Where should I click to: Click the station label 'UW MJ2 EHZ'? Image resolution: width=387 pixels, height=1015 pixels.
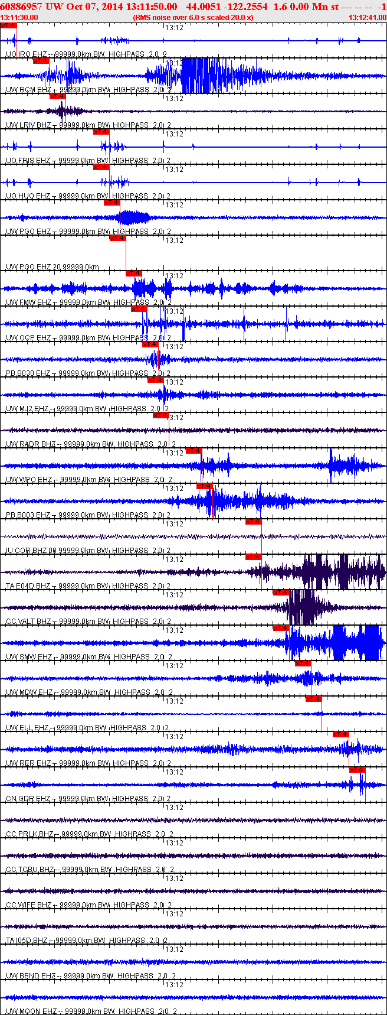point(27,409)
